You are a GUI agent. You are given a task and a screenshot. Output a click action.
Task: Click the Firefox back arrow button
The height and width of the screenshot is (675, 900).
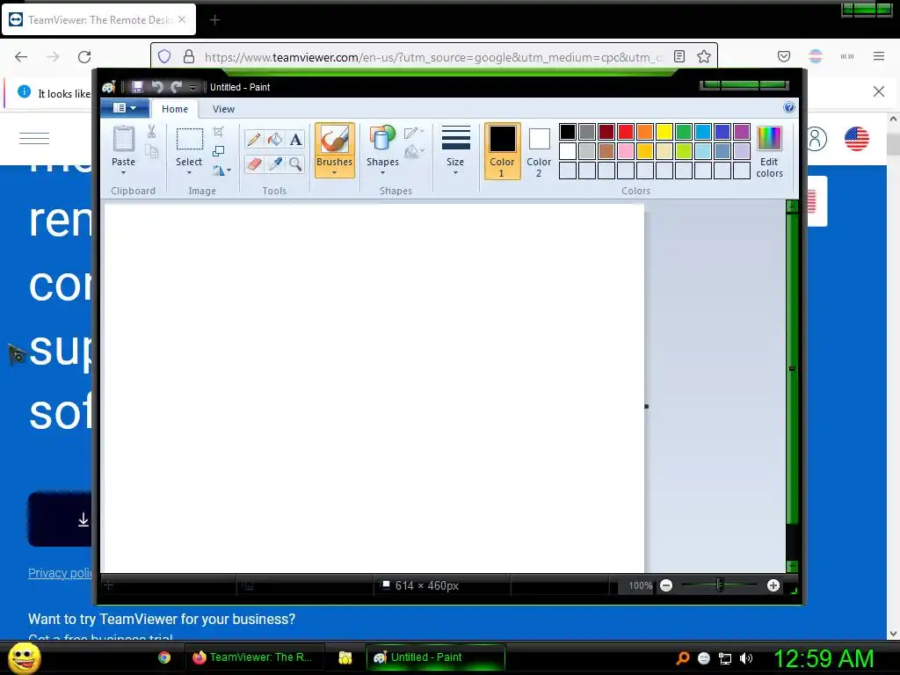21,57
